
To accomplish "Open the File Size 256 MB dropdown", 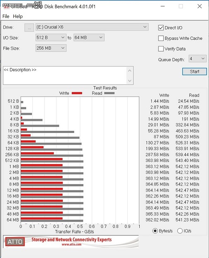I will [51, 48].
